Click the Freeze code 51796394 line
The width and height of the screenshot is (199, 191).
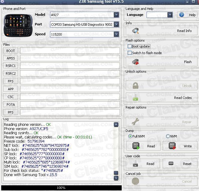click(x=24, y=141)
